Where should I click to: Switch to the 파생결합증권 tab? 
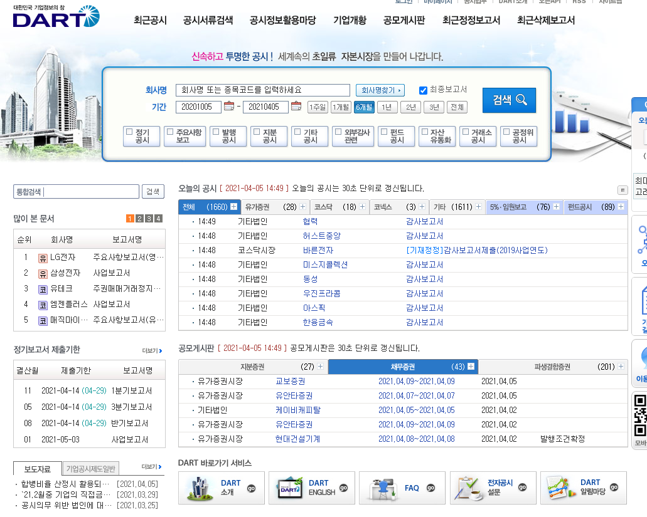coord(553,367)
